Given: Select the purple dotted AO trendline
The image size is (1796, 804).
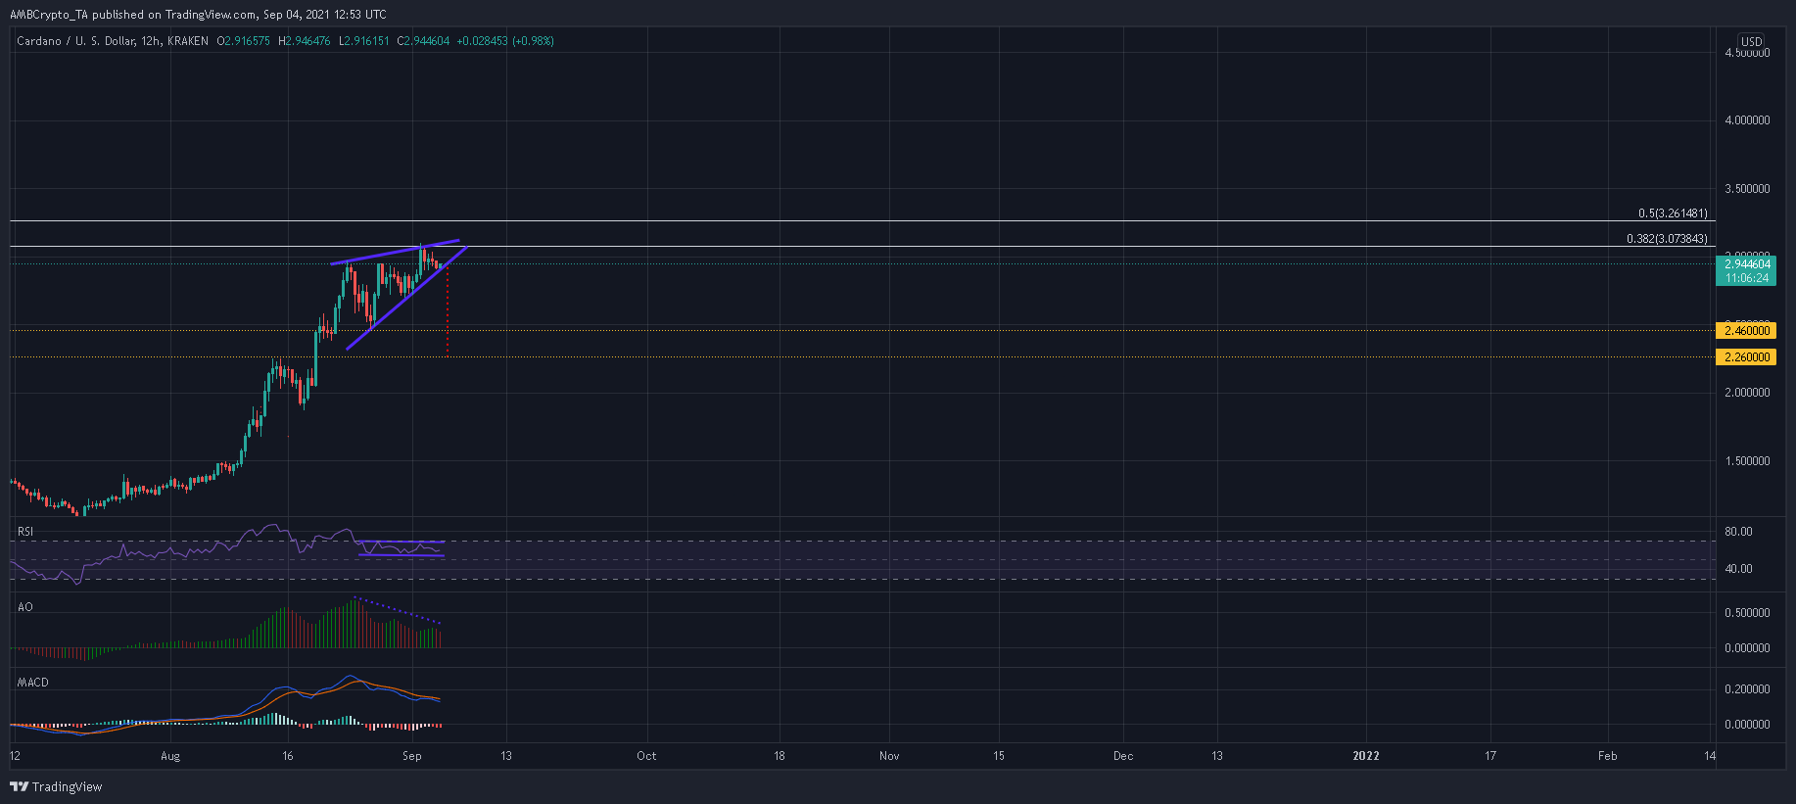Looking at the screenshot, I should coord(398,610).
